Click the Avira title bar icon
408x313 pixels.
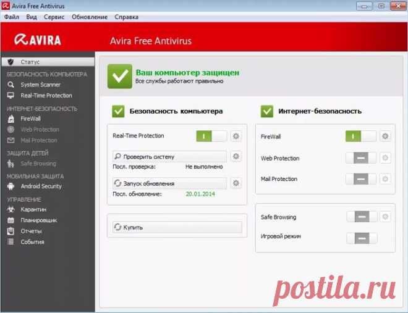pos(6,6)
